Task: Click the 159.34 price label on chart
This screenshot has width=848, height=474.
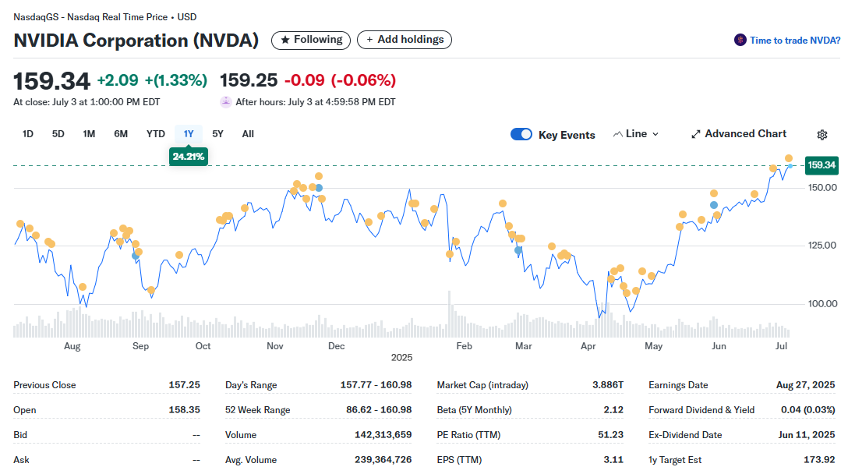Action: pyautogui.click(x=821, y=165)
